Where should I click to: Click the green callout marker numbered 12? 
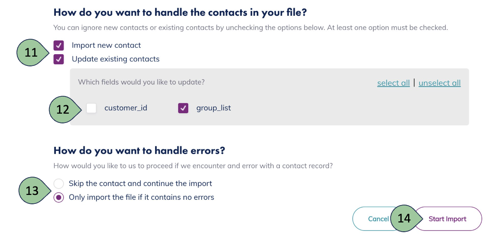[64, 109]
